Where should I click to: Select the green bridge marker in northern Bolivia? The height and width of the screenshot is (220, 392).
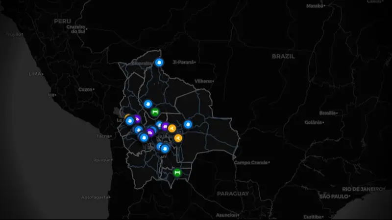click(x=155, y=112)
